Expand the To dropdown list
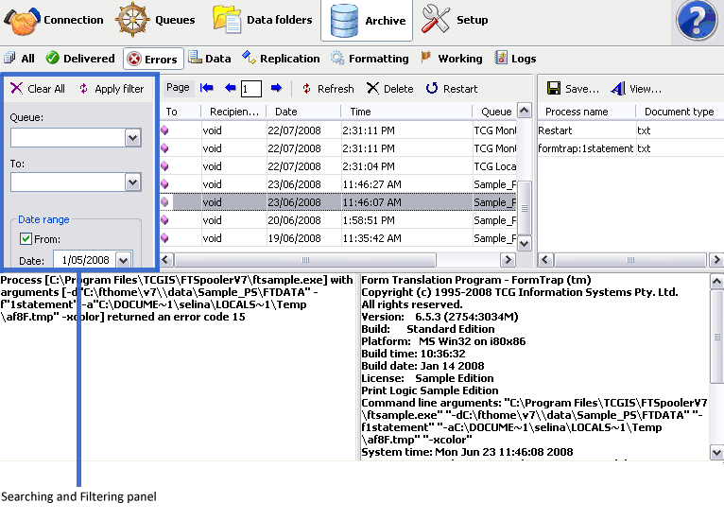This screenshot has width=724, height=520. [x=132, y=182]
